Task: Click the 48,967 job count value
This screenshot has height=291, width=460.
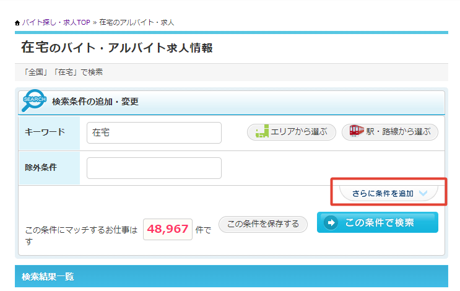Action: 168,229
